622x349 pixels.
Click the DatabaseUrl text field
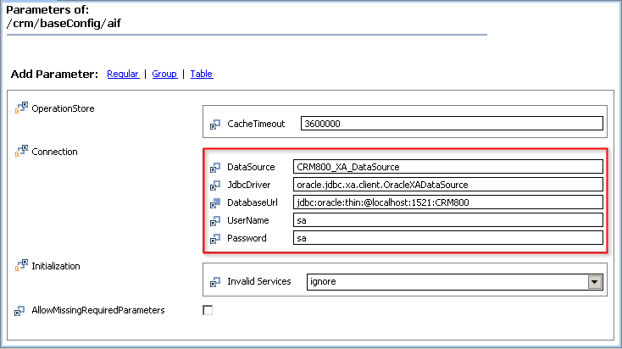(447, 202)
